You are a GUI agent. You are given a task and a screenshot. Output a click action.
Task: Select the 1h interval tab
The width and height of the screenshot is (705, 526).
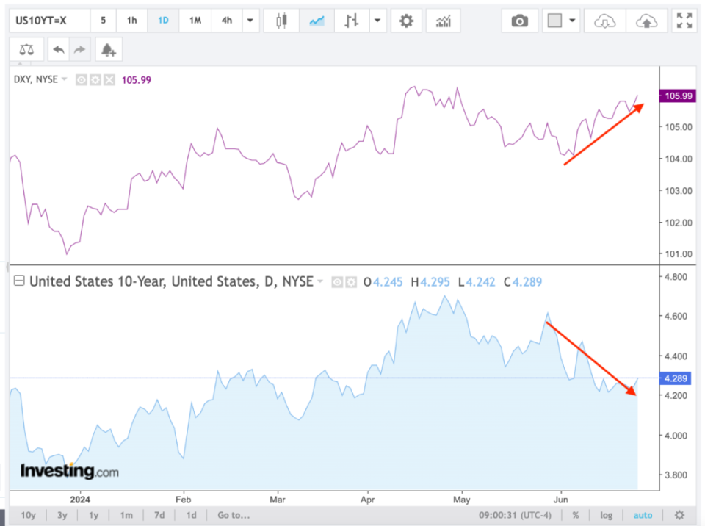131,21
